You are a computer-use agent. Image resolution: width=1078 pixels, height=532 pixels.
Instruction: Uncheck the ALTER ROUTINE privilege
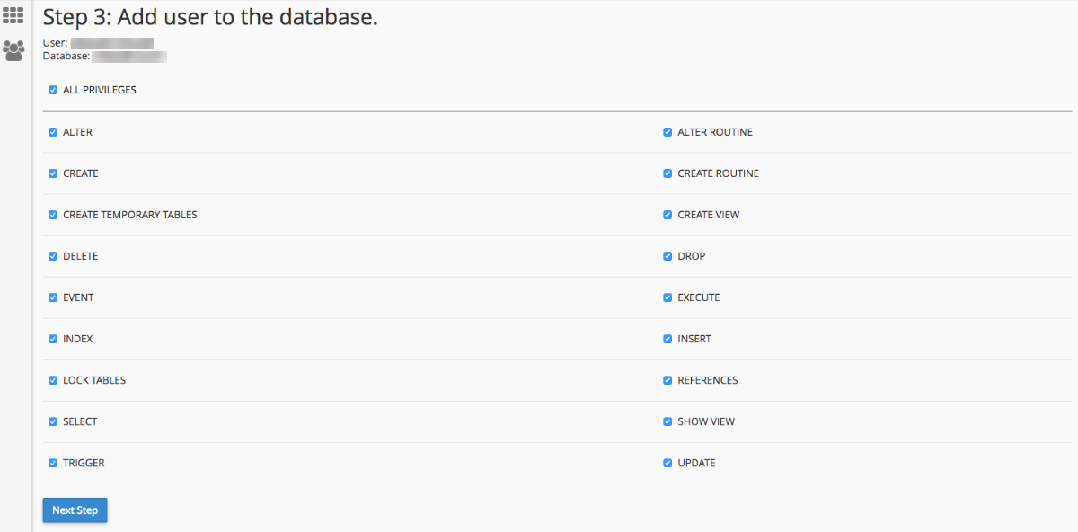tap(667, 132)
